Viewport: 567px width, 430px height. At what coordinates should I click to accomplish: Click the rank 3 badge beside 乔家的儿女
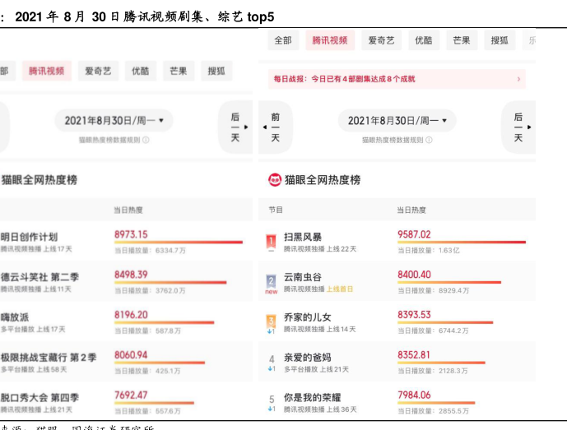click(x=272, y=321)
